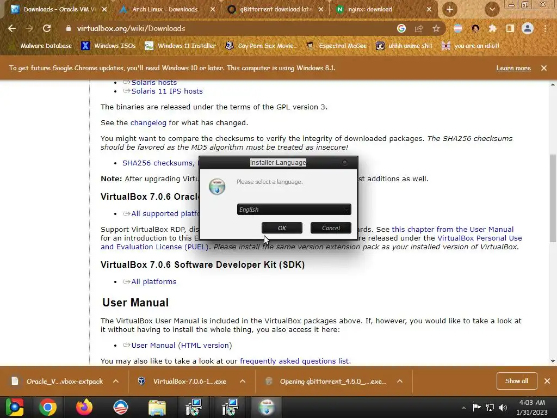Open the Solaris hosts link
This screenshot has height=418, width=557.
pyautogui.click(x=154, y=82)
